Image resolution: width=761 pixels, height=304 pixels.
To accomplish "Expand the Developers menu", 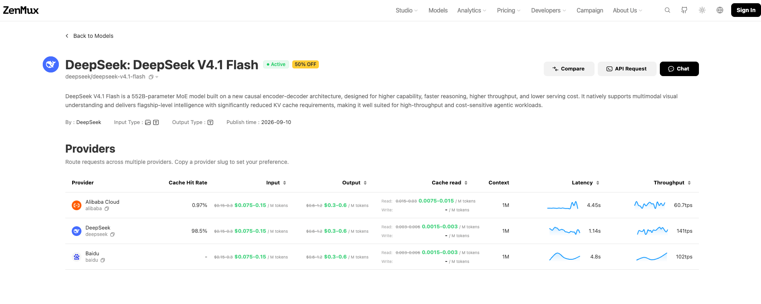I will click(x=549, y=10).
